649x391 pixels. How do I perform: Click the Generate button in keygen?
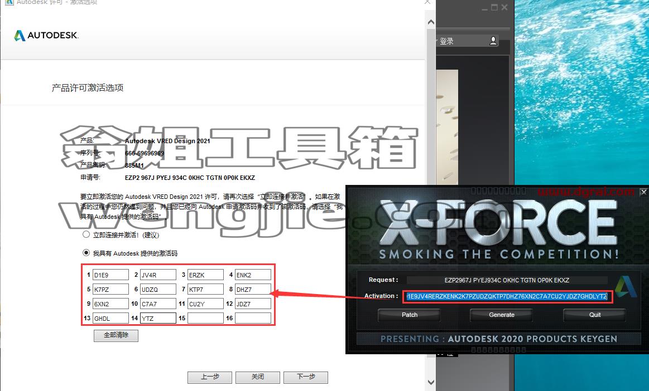click(502, 315)
